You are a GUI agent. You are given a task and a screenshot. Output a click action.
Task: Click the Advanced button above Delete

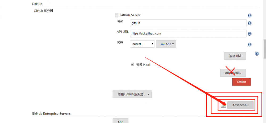click(x=233, y=73)
